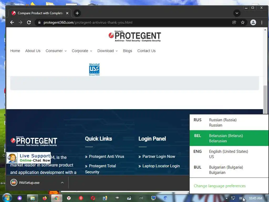
Task: Select Russian (Russia) input language
Action: click(229, 123)
